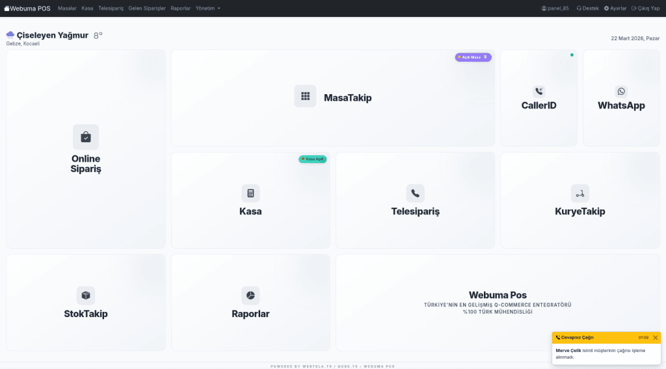Click the CallerID title text
The image size is (666, 369).
539,106
